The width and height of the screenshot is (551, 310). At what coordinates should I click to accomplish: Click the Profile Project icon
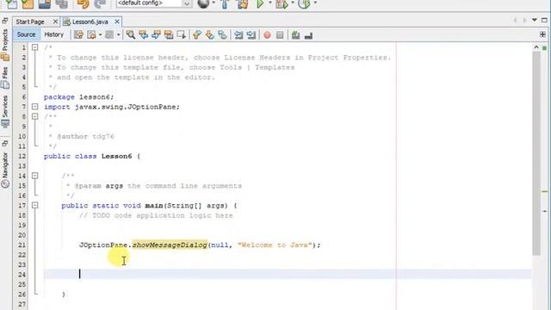point(304,4)
